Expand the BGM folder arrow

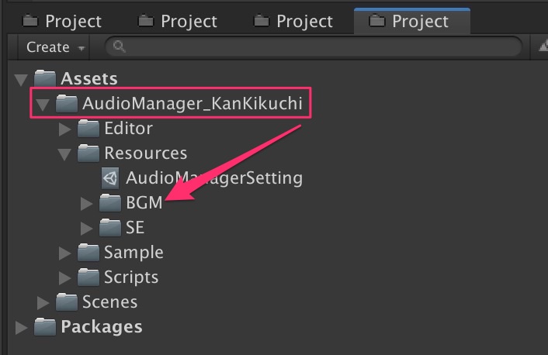coord(87,204)
